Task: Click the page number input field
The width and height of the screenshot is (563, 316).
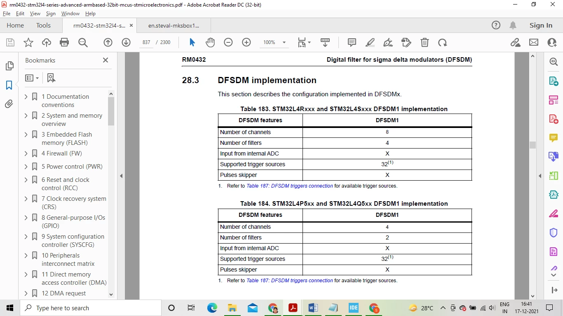Action: coord(146,42)
